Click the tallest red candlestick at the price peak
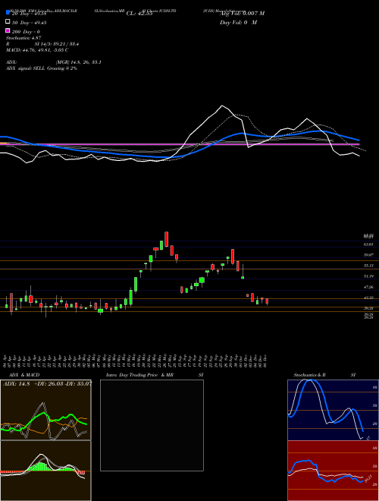The height and width of the screenshot is (501, 379). pos(167,239)
